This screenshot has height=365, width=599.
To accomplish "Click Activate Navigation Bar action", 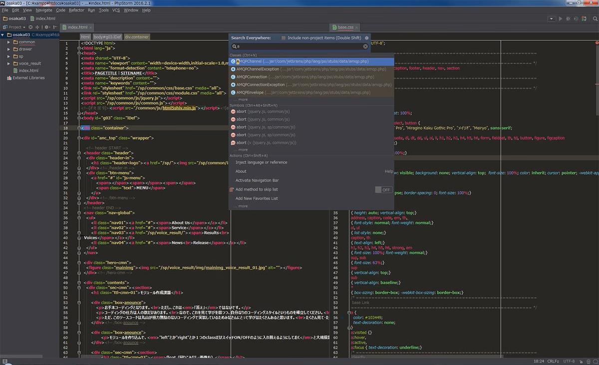I will (x=257, y=181).
